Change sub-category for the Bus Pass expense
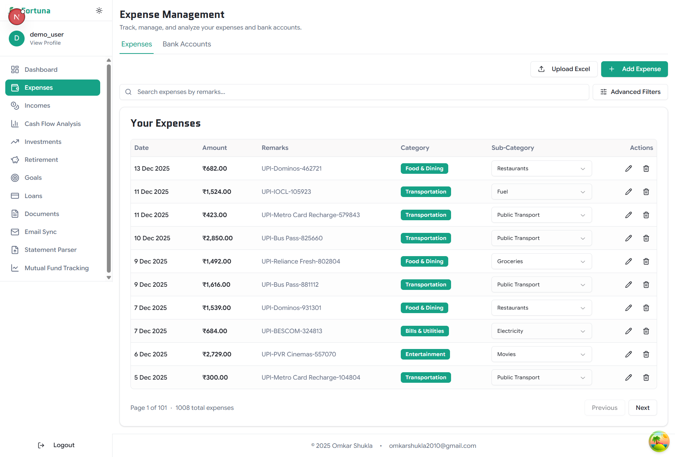This screenshot has width=675, height=457. coord(541,238)
